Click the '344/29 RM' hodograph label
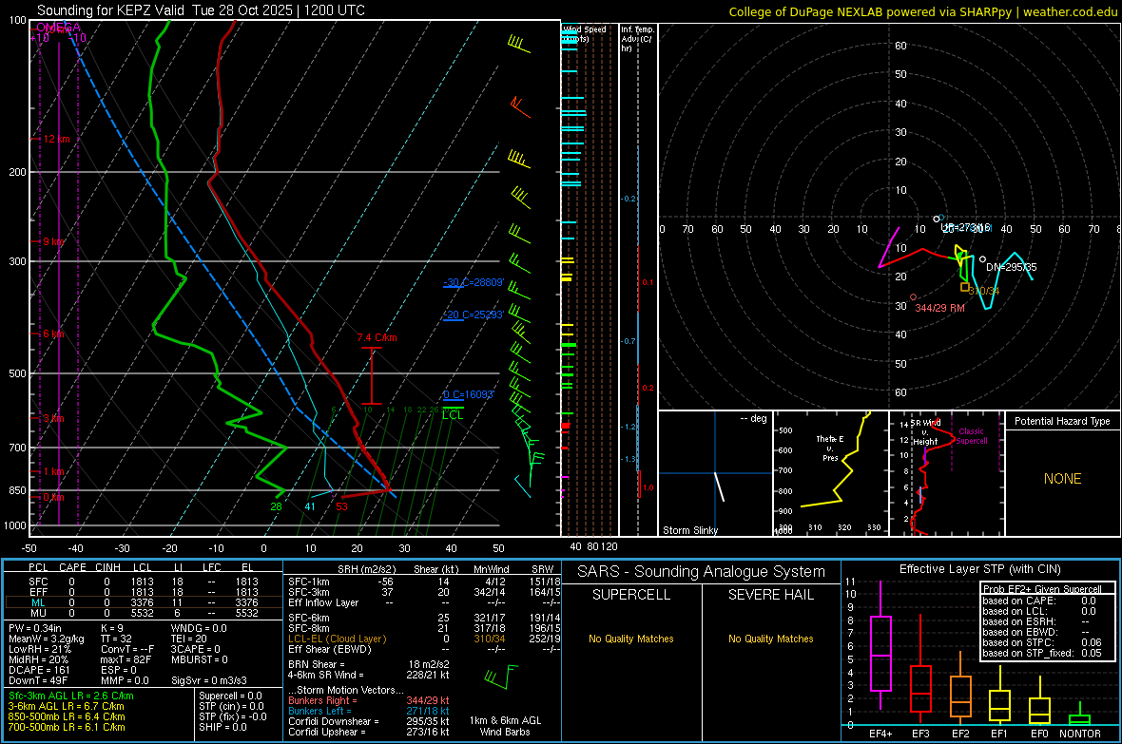 (940, 308)
